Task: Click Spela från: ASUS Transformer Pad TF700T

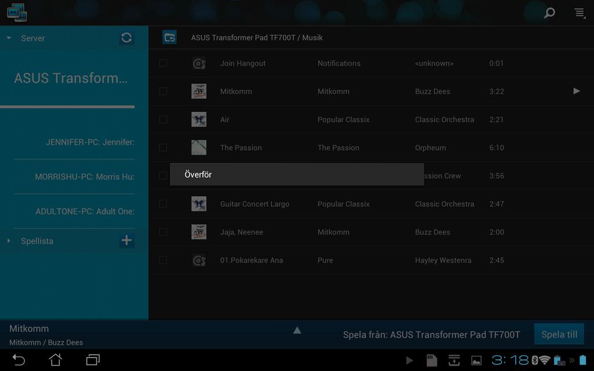Action: point(432,334)
